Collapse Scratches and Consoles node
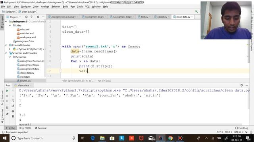The image size is (254, 142). (x=6, y=53)
